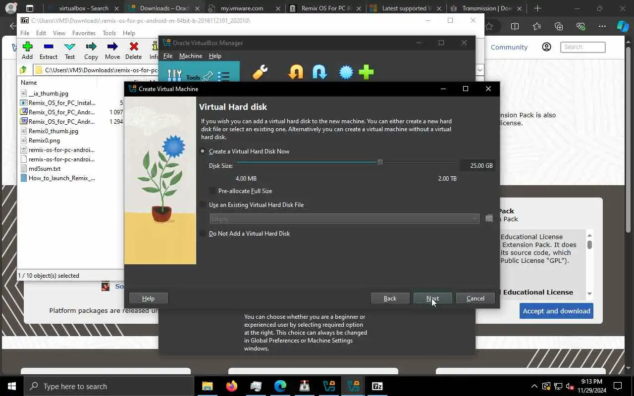Click Next in Create Virtual Machine wizard

pos(432,298)
